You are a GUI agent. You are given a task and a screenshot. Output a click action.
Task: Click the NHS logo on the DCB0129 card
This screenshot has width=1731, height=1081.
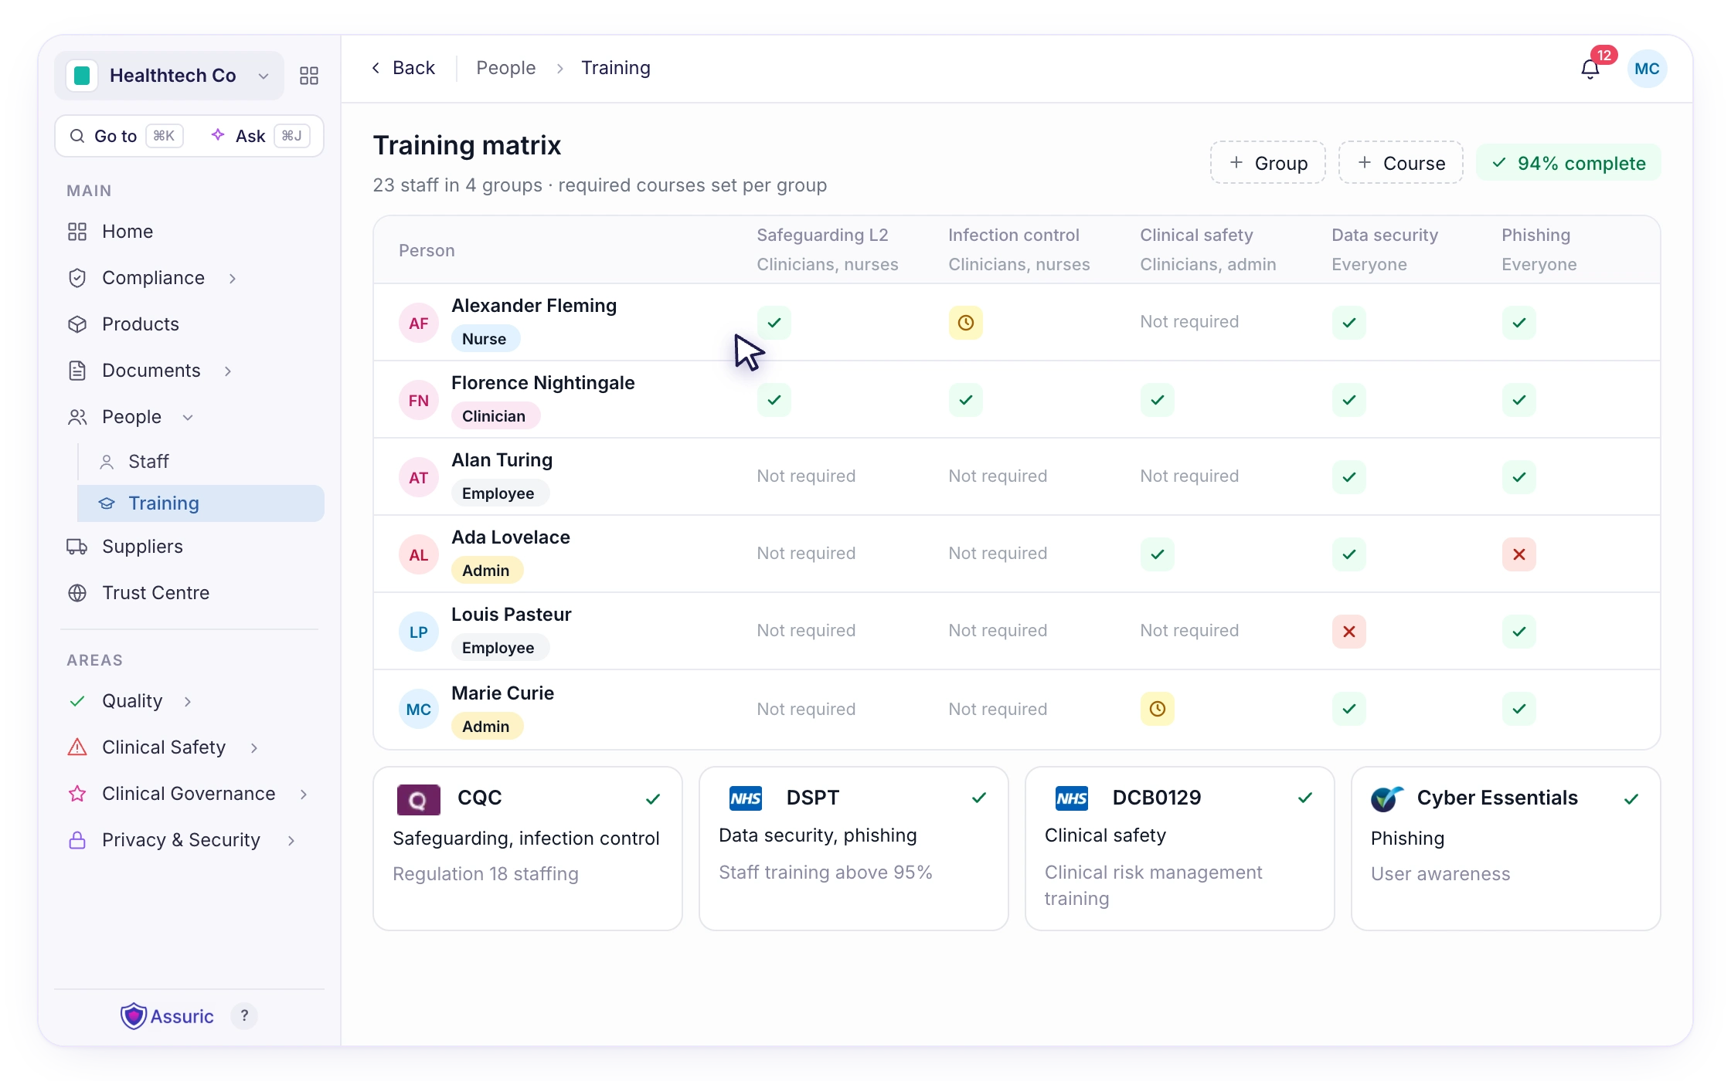coord(1072,798)
